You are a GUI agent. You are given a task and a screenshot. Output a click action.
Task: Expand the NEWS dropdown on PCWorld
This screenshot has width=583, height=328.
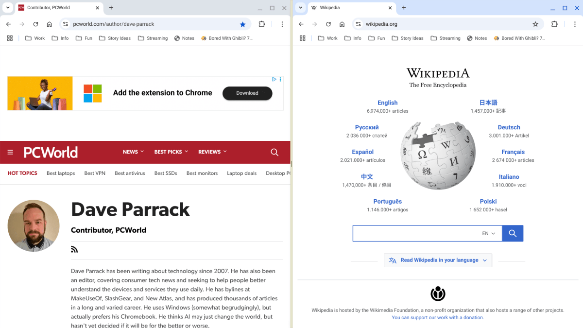133,152
